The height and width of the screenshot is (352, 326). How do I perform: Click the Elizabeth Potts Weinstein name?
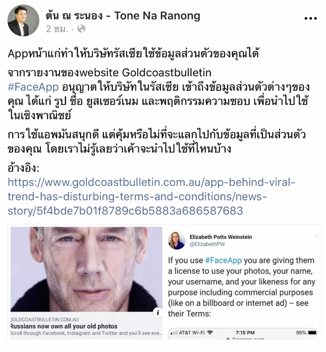[x=221, y=237]
